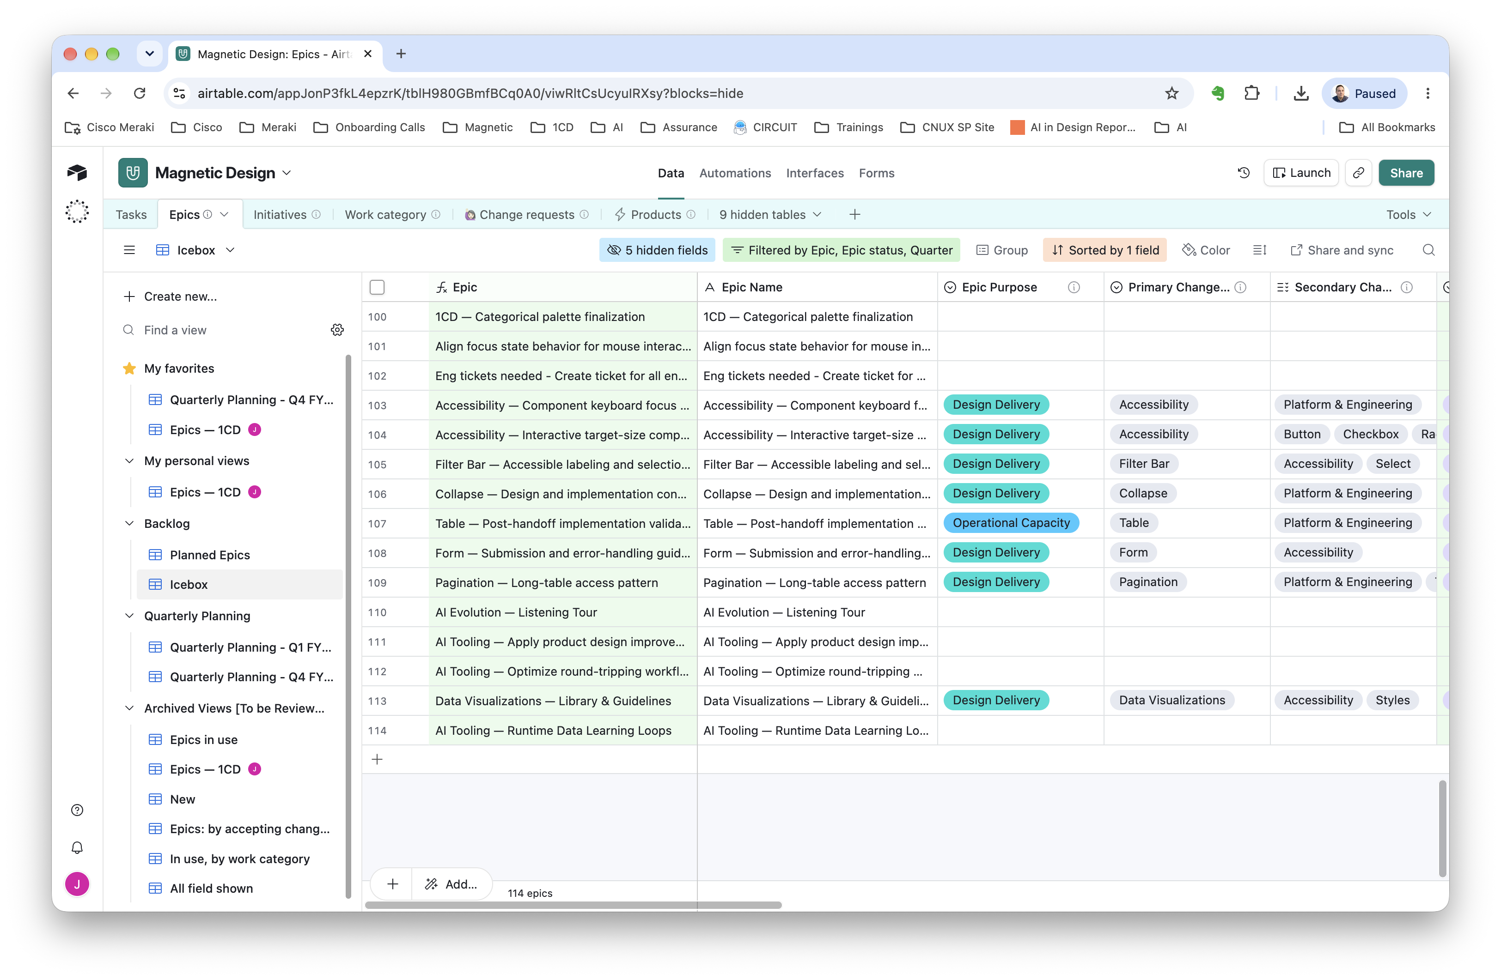
Task: Collapse the Quarterly Planning section
Action: 129,616
